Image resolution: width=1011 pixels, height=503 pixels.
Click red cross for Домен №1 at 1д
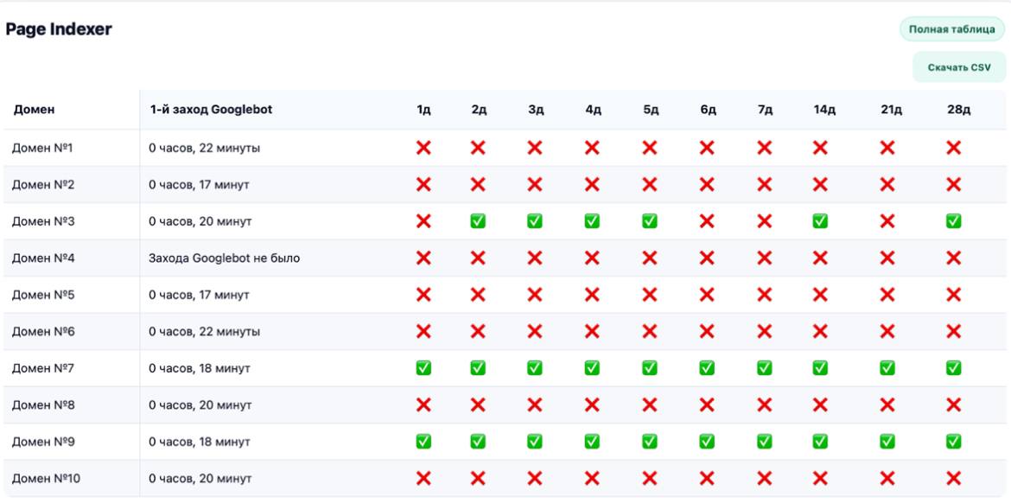423,148
